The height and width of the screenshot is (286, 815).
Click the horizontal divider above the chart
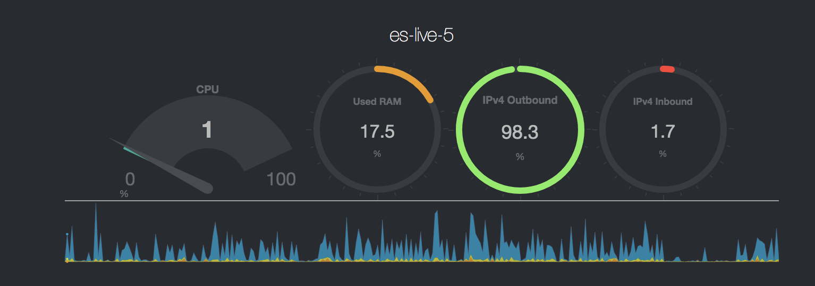pyautogui.click(x=422, y=201)
